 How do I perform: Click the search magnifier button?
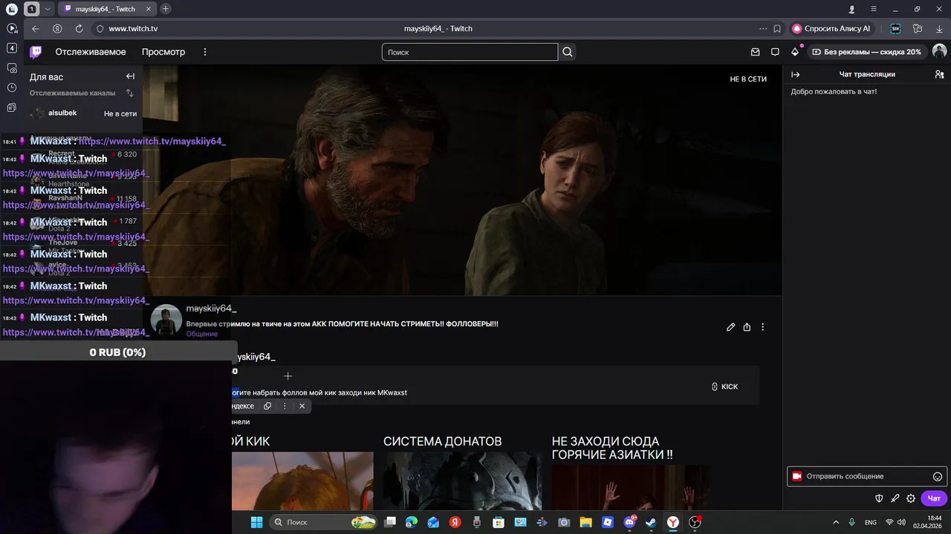(568, 52)
